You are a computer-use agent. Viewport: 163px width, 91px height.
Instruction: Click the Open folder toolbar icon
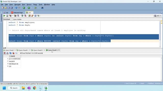pos(6,8)
